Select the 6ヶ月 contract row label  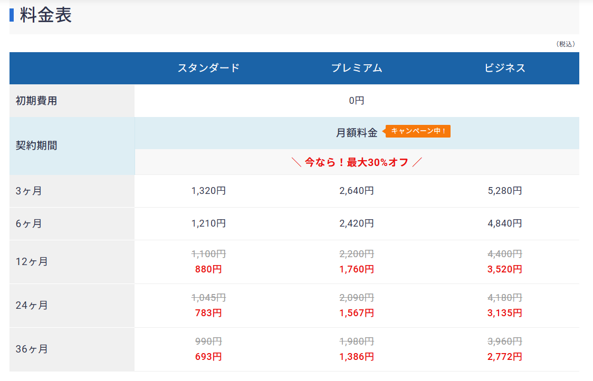pyautogui.click(x=29, y=223)
